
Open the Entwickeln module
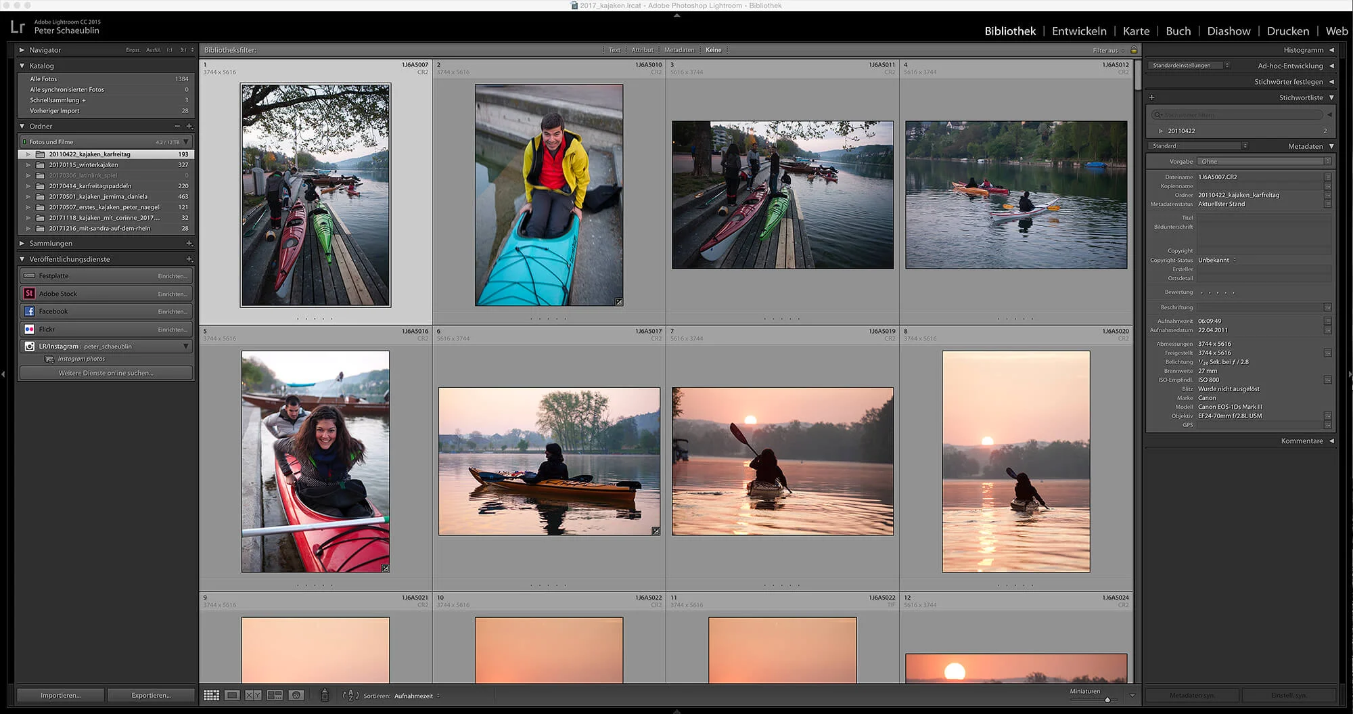1079,31
